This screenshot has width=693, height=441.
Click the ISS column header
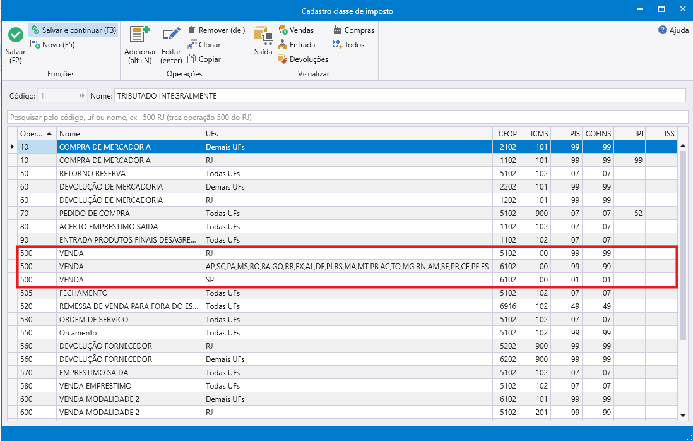click(661, 133)
